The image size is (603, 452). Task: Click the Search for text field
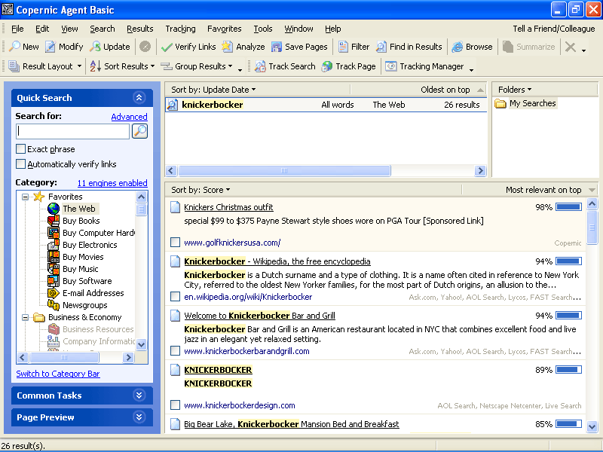72,131
